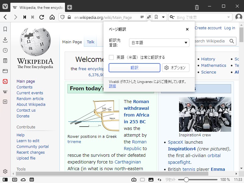Open the Downloads panel in the sidebar
The height and width of the screenshot is (183, 244).
pyautogui.click(x=5, y=40)
